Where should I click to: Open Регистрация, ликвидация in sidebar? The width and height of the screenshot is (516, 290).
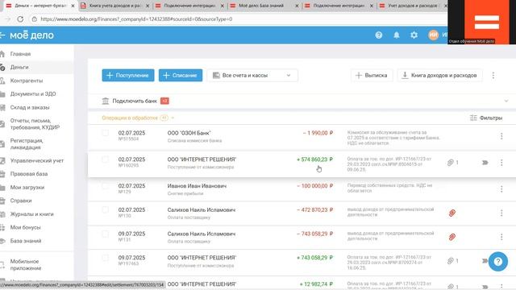(x=27, y=144)
